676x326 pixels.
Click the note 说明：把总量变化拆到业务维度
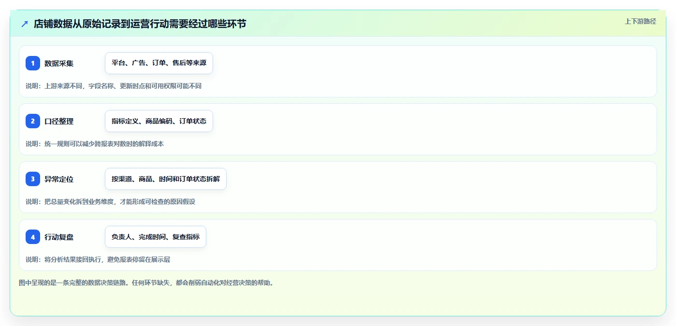point(110,202)
